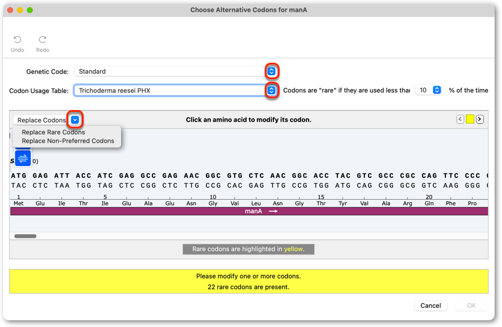Go to previous rare codon arrow
This screenshot has width=502, height=327.
point(460,119)
